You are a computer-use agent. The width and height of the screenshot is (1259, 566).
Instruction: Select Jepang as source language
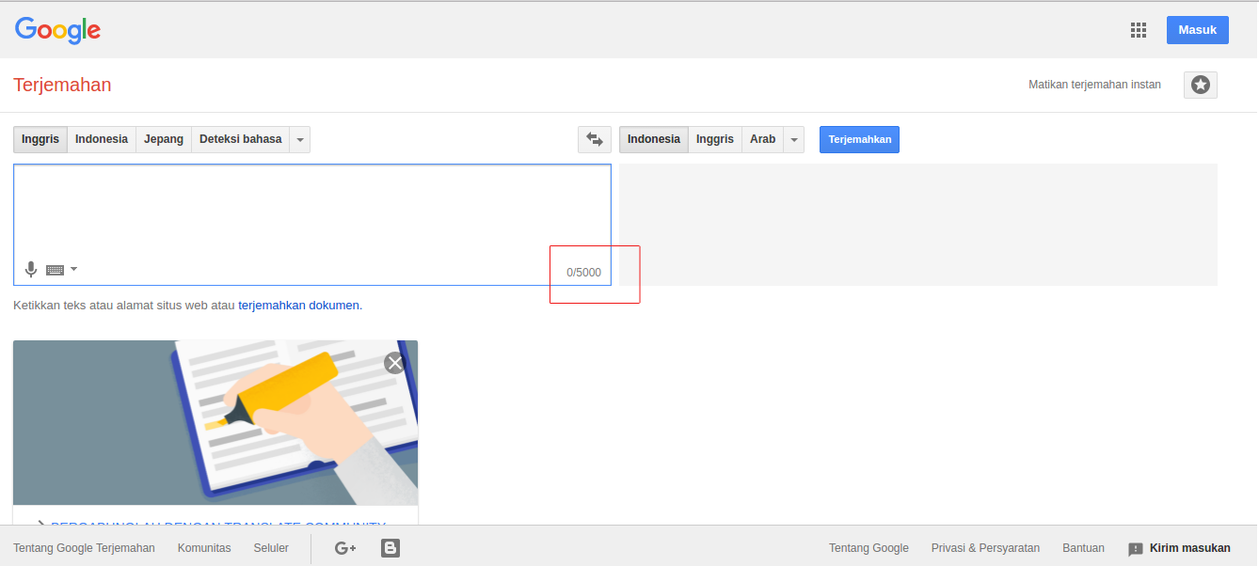point(164,139)
